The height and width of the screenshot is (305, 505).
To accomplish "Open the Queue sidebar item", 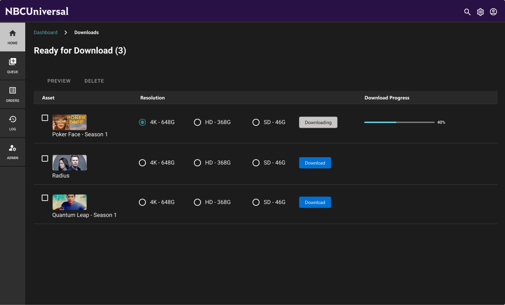I will coord(13,65).
